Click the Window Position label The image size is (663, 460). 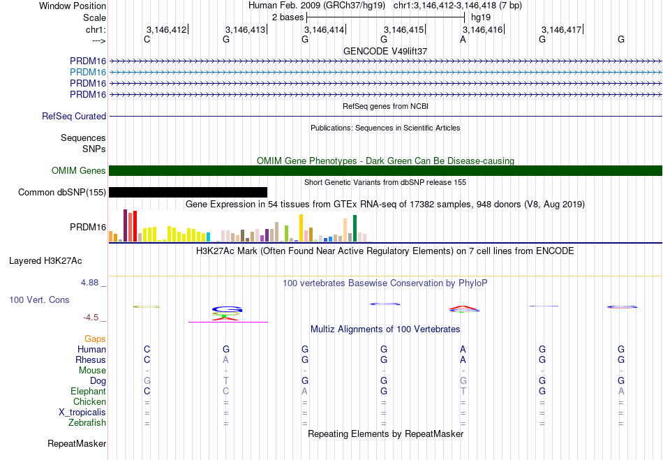(73, 6)
